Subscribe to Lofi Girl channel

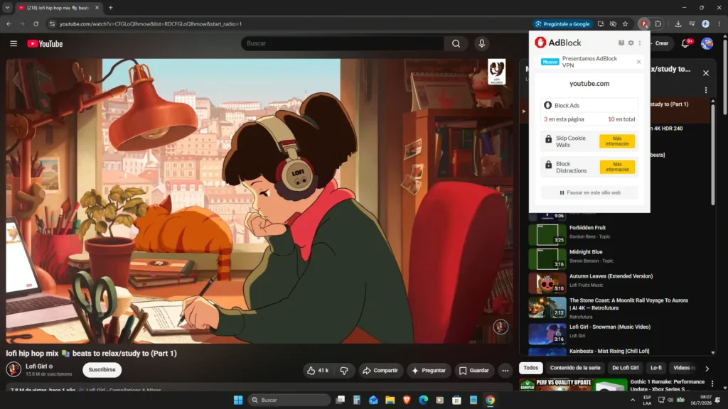[102, 369]
